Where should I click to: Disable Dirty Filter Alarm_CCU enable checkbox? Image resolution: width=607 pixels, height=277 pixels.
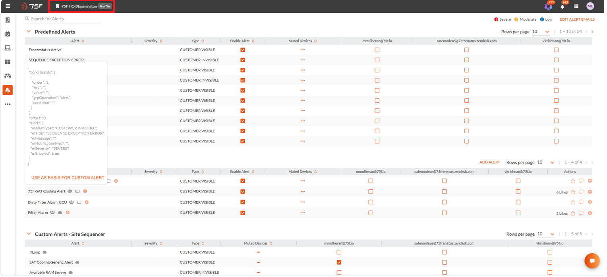point(243,202)
